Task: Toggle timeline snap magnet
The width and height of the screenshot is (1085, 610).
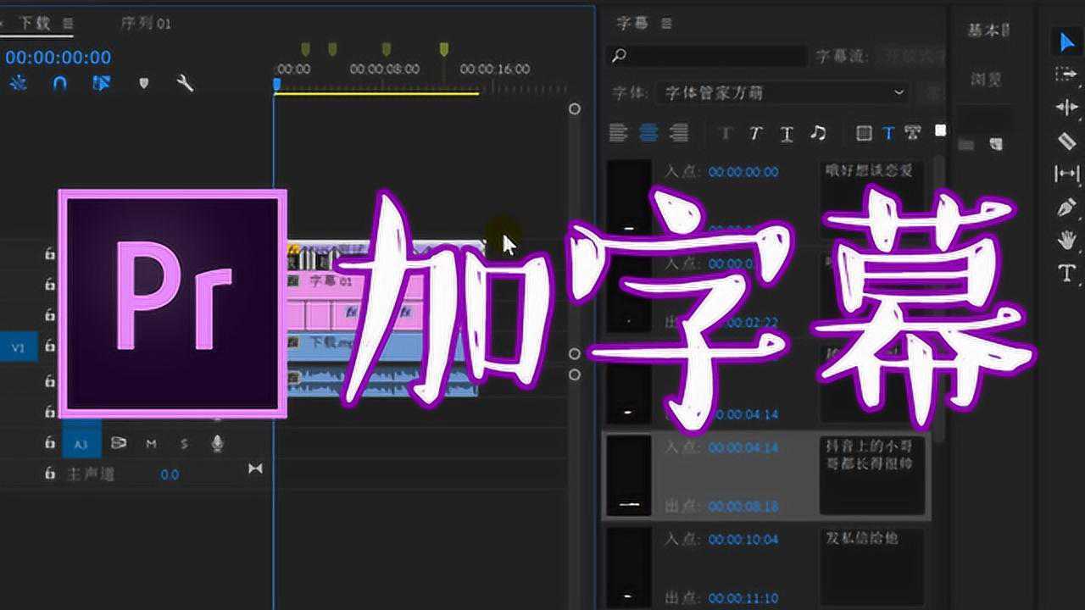Action: tap(59, 83)
